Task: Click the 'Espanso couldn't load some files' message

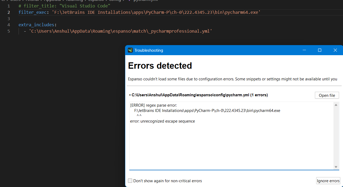Action: pyautogui.click(x=233, y=79)
